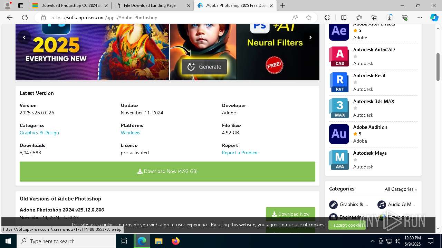This screenshot has height=248, width=442.
Task: Open the volume control tray icon
Action: pyautogui.click(x=397, y=241)
